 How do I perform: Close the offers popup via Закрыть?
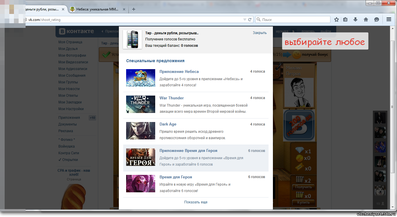(260, 33)
